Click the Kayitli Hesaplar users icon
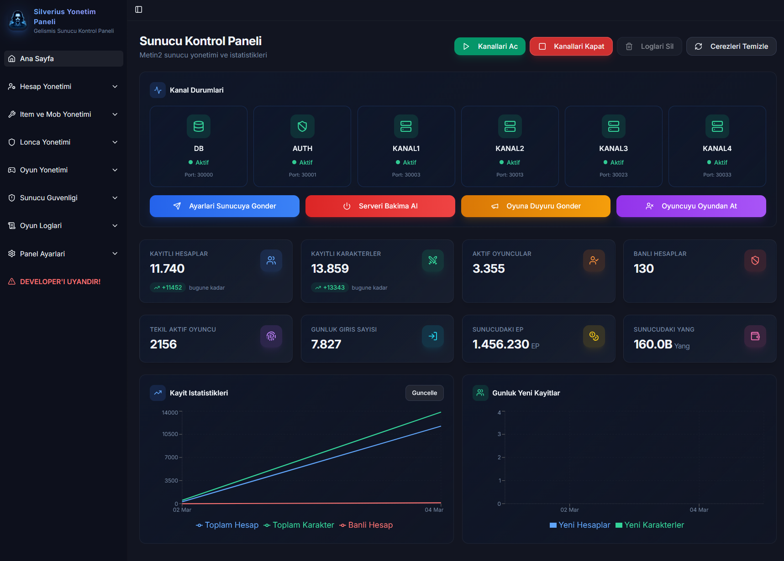784x561 pixels. coord(271,260)
